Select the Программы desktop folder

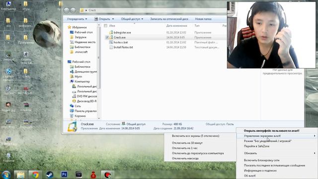[26, 39]
